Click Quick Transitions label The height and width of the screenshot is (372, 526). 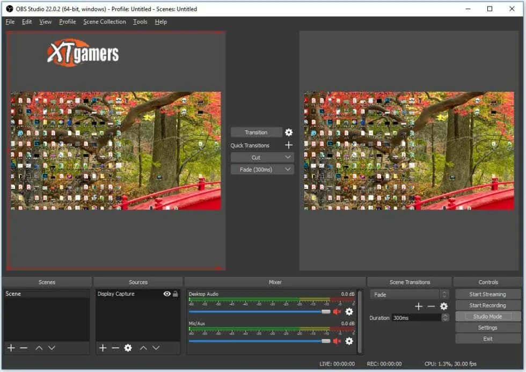pos(250,145)
